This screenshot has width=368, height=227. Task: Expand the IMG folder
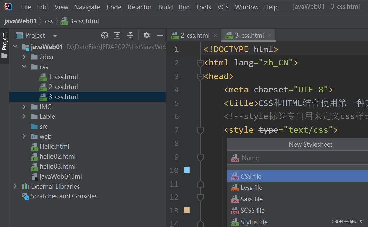coord(24,107)
